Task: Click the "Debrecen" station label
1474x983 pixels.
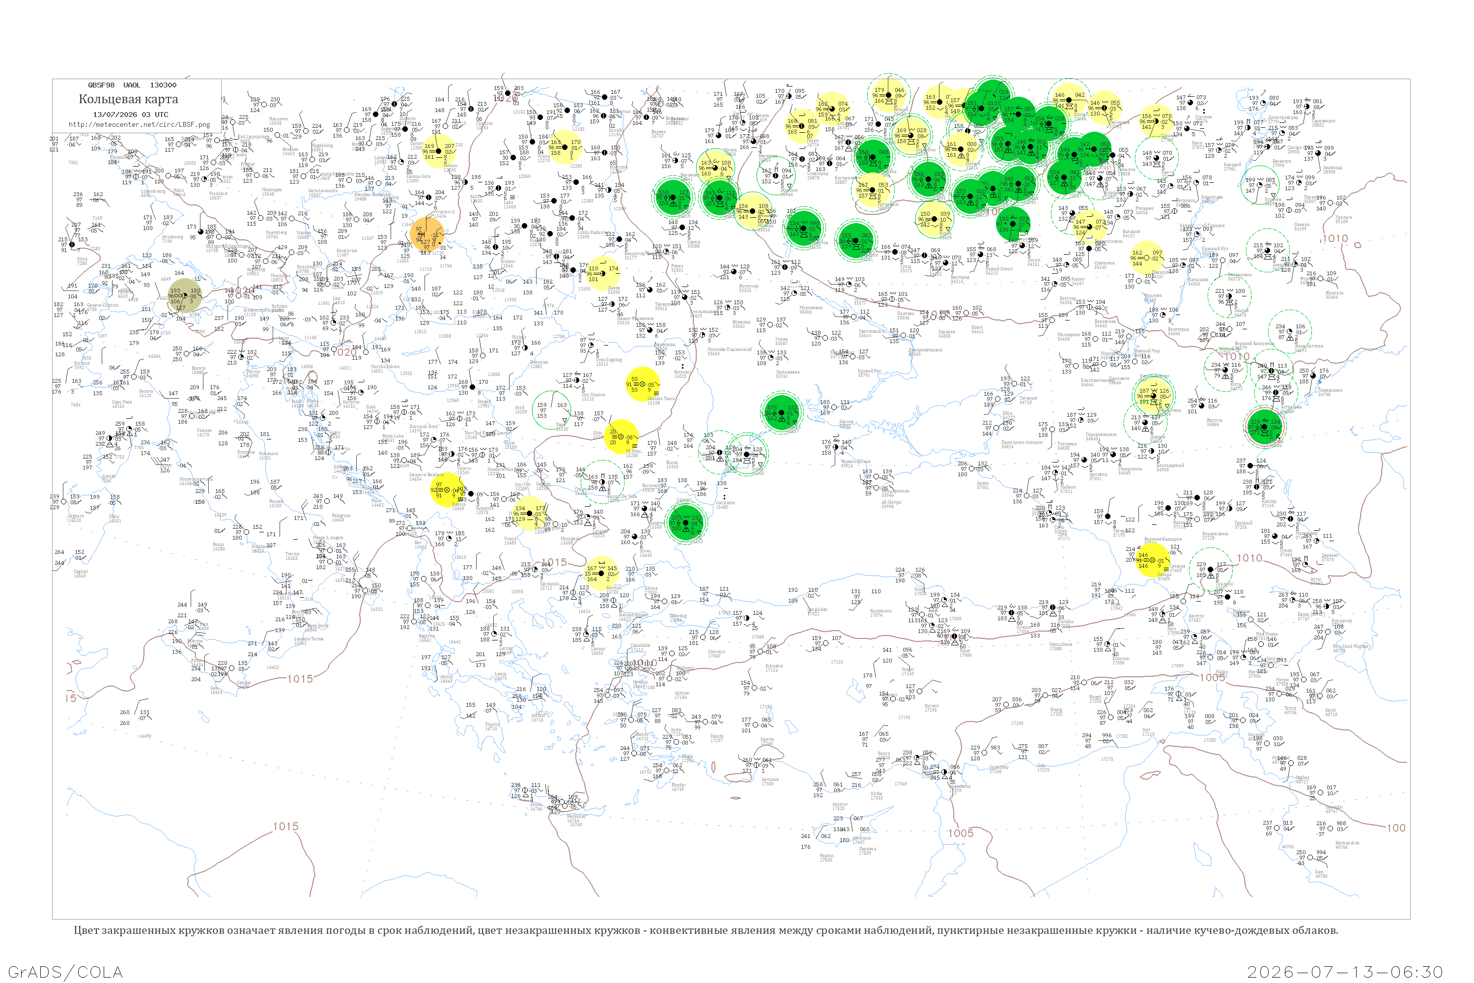Action: click(x=539, y=362)
